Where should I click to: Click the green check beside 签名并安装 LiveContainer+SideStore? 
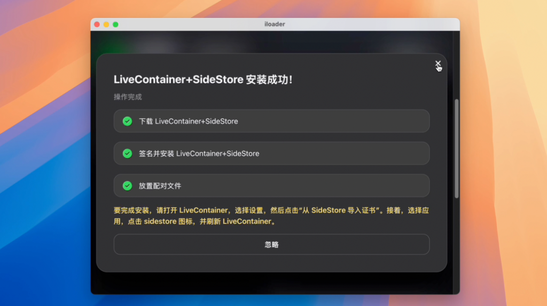(127, 154)
